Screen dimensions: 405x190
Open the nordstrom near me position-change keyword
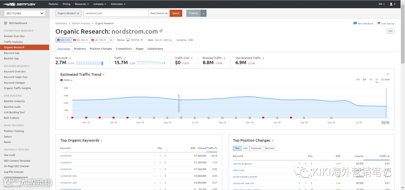click(x=243, y=183)
